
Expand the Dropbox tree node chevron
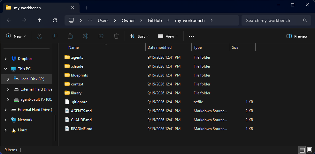[6, 59]
